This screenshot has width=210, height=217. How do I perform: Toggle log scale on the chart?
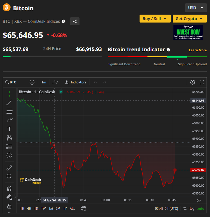[192, 208]
